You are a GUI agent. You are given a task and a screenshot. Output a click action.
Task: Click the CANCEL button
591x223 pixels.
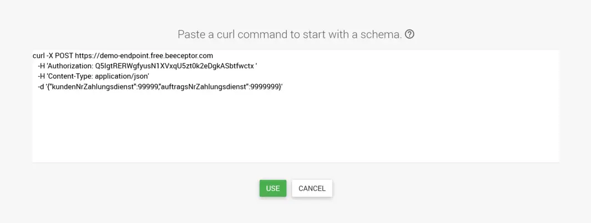pyautogui.click(x=312, y=188)
